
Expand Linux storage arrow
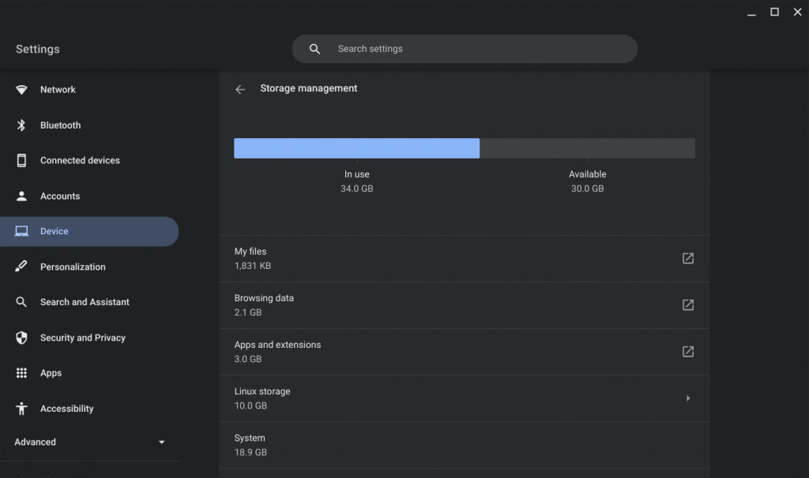tap(688, 398)
